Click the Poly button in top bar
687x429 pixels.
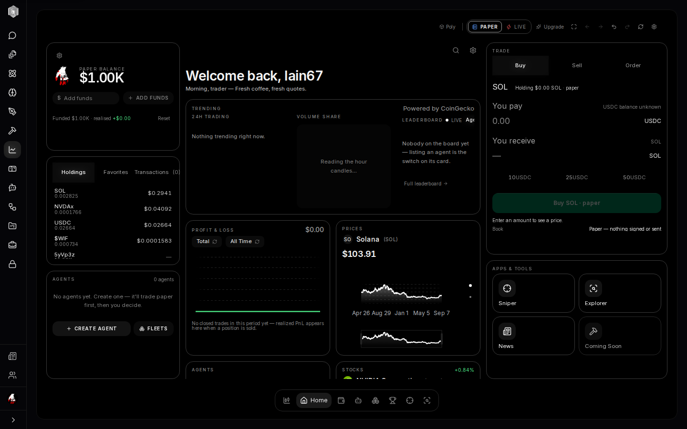tap(448, 27)
